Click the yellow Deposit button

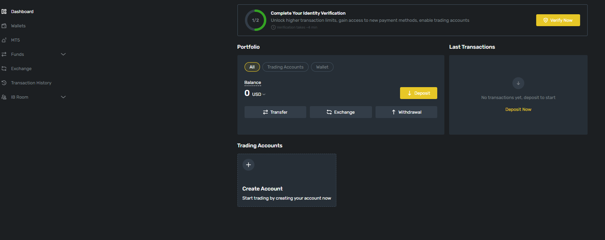(419, 93)
